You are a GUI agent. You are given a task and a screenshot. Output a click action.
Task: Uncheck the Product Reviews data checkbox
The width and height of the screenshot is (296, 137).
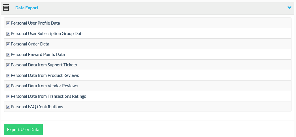click(8, 75)
